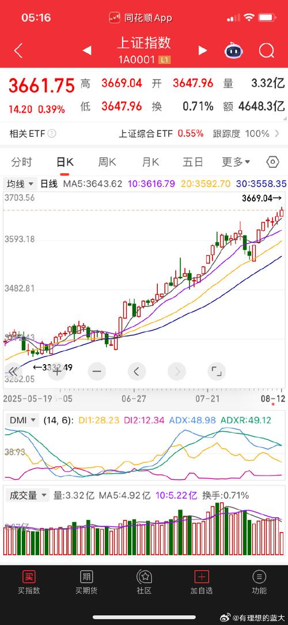This screenshot has height=625, width=288.
Task: Enter fullscreen chart mode
Action: 217,372
